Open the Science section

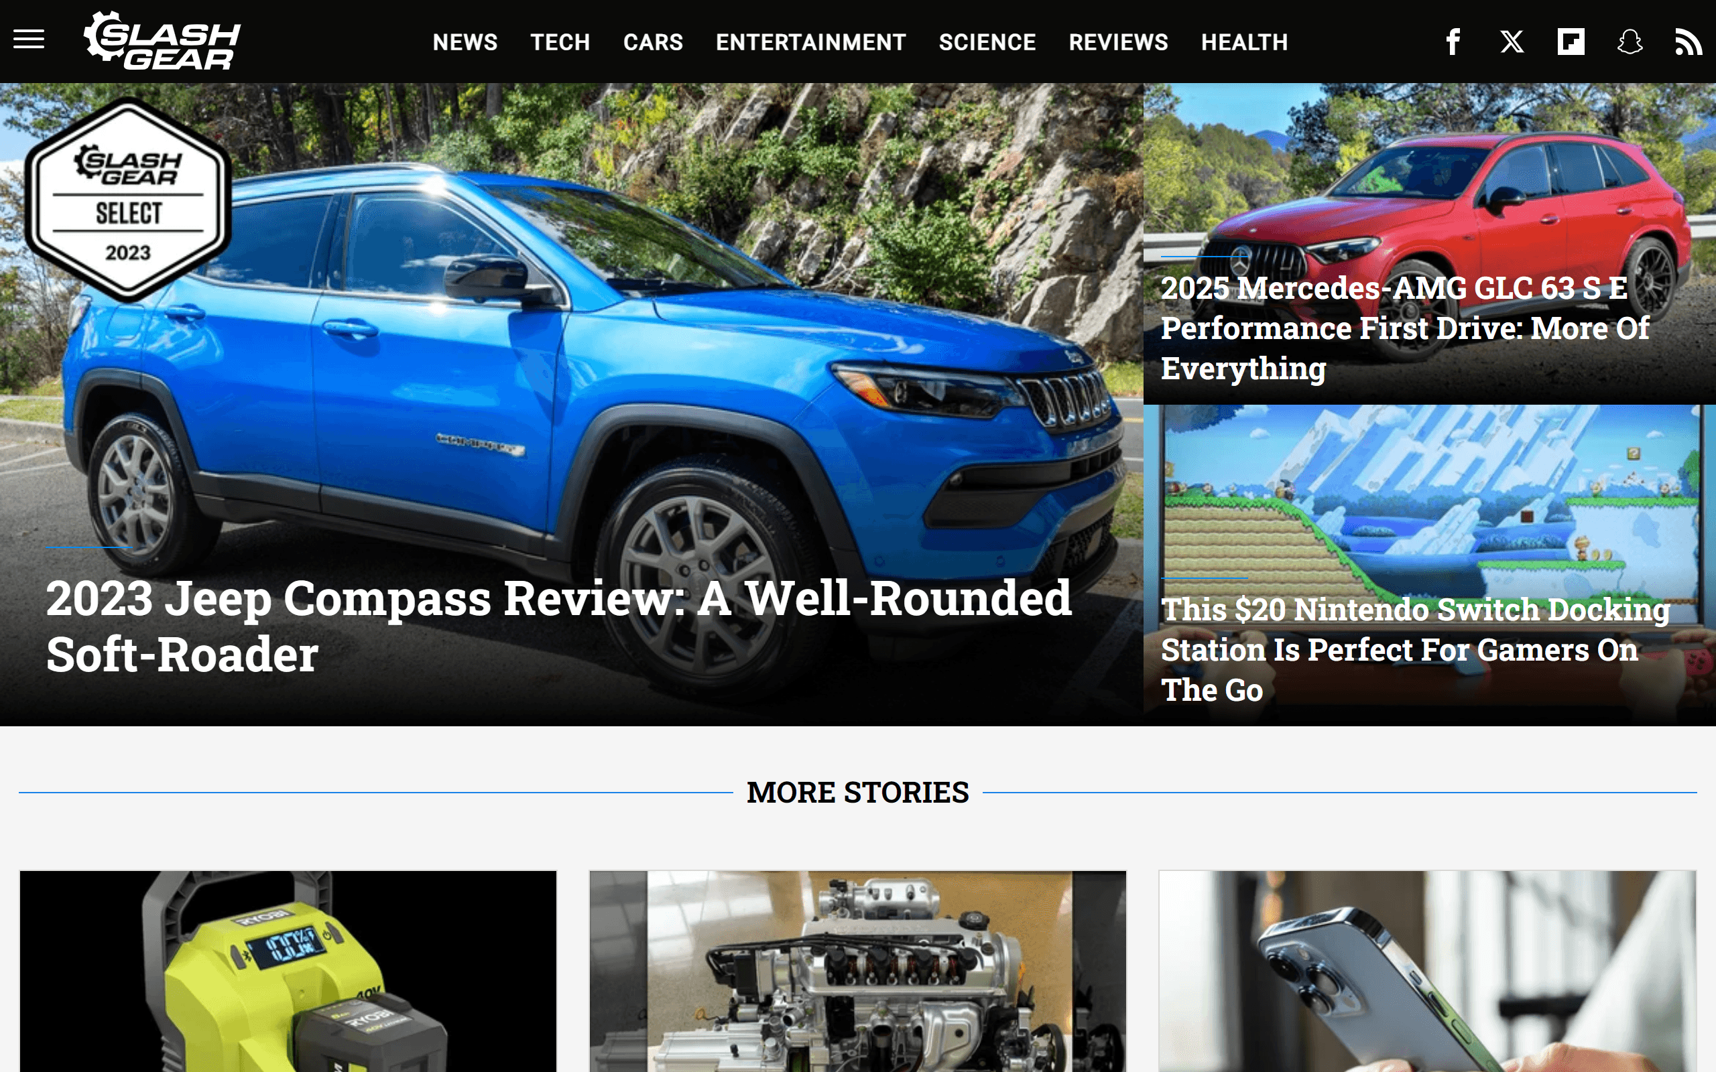[987, 42]
